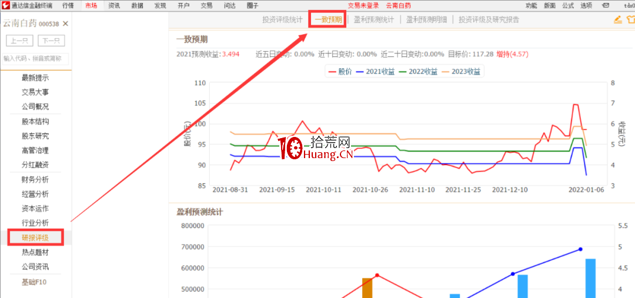The width and height of the screenshot is (635, 298).
Task: Open the 公式 menu
Action: tap(568, 6)
